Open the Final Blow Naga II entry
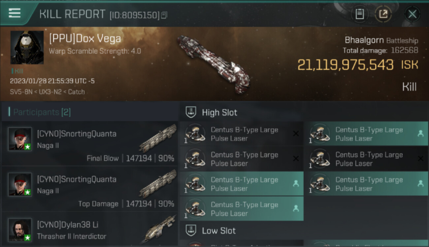The image size is (429, 247). [x=90, y=144]
